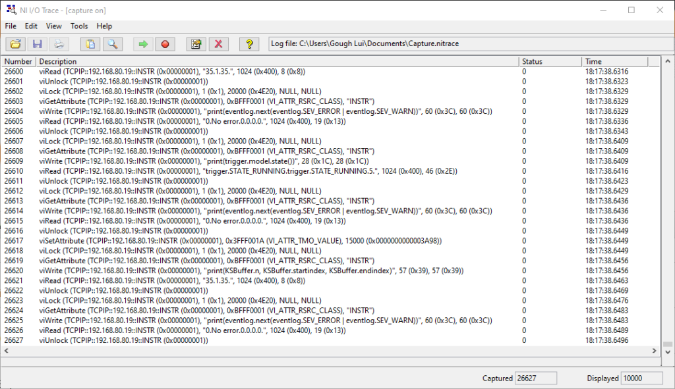Open Find using the magnifying glass icon

[x=112, y=44]
